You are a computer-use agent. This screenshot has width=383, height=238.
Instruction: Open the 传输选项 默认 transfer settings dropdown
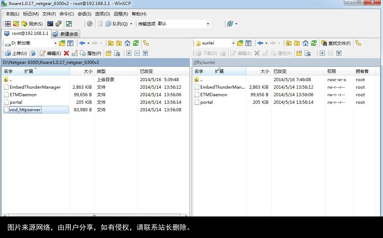click(207, 24)
